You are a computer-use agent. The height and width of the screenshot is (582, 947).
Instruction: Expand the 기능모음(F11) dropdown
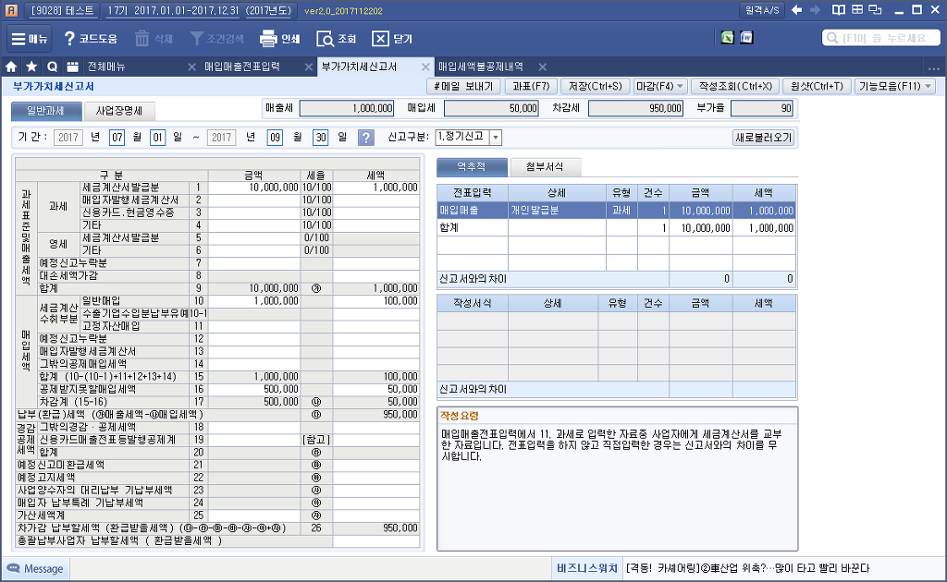(895, 86)
